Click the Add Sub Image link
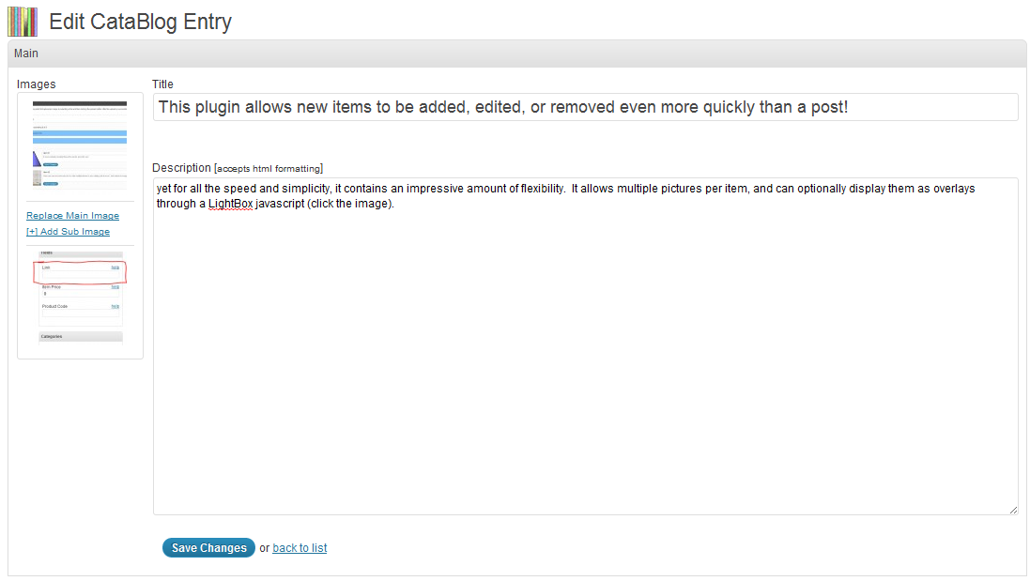The width and height of the screenshot is (1030, 581). (68, 232)
